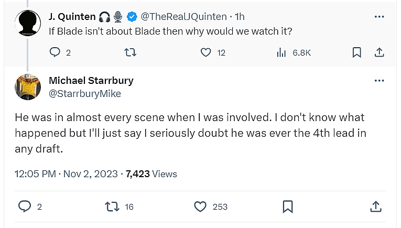The height and width of the screenshot is (228, 401).
Task: Open more options for J. Quinten's tweet
Action: click(x=379, y=17)
